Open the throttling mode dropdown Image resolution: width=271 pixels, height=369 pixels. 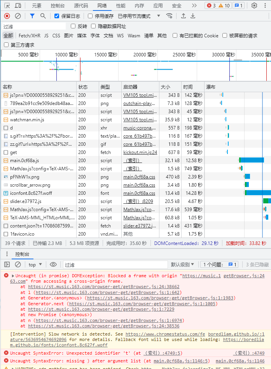[x=139, y=16]
